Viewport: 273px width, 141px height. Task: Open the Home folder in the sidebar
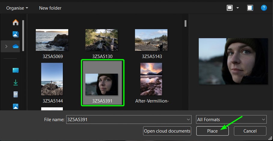[16, 23]
